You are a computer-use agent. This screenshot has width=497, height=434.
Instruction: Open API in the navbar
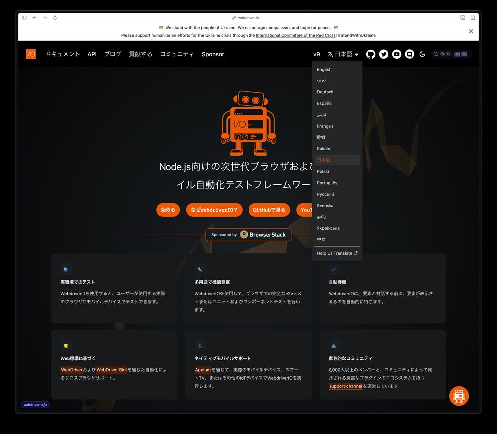[x=92, y=54]
